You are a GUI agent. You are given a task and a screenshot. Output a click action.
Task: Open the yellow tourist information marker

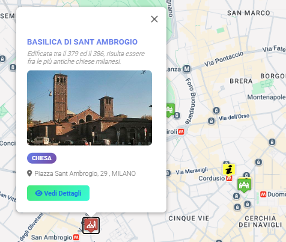coord(229,170)
